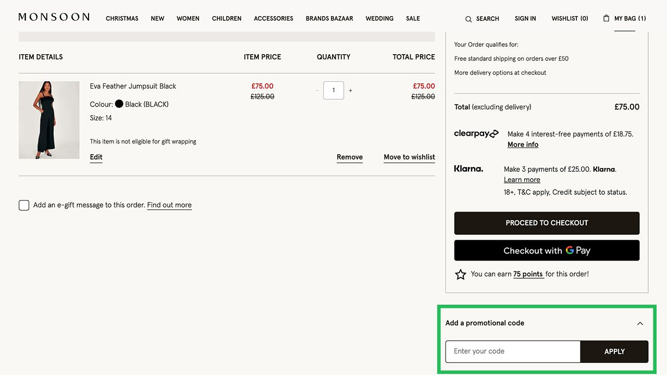
Task: Click the gift wrapping eligibility note
Action: [x=143, y=142]
